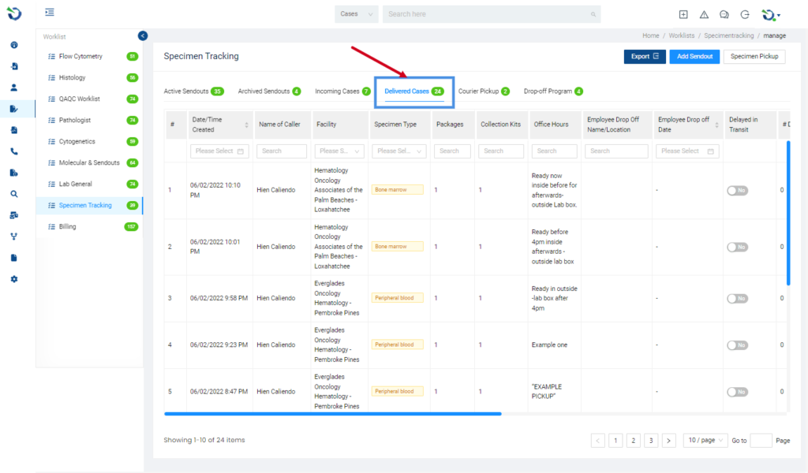Click the hamburger menu icon at top
The image size is (808, 473).
[50, 12]
